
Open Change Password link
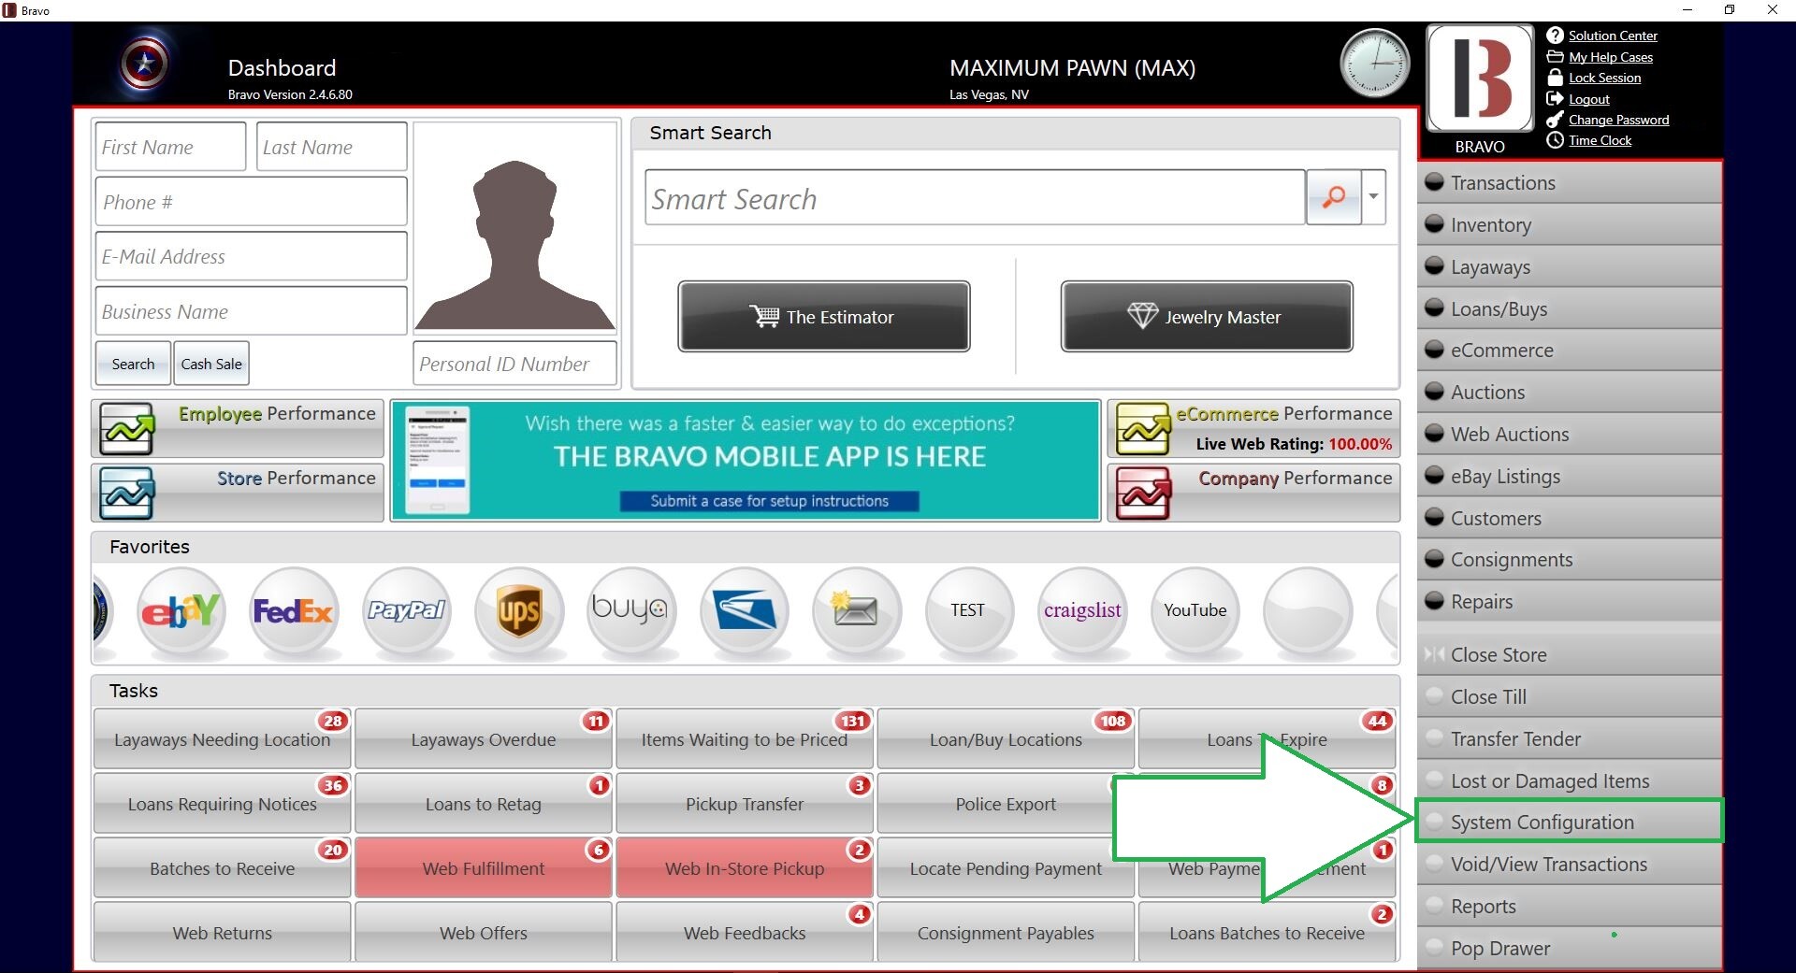pyautogui.click(x=1618, y=120)
